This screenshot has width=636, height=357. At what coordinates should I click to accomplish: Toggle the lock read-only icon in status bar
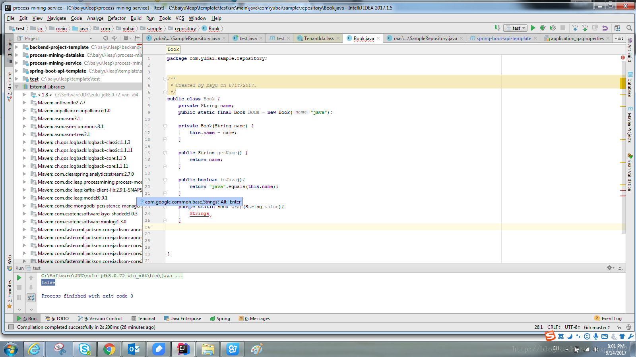tap(619, 327)
